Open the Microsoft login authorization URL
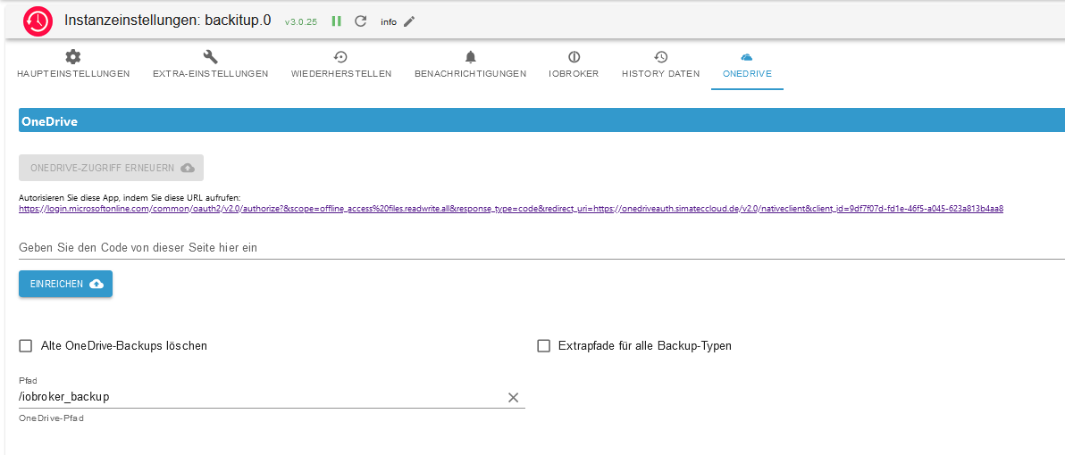Image resolution: width=1065 pixels, height=455 pixels. click(511, 209)
